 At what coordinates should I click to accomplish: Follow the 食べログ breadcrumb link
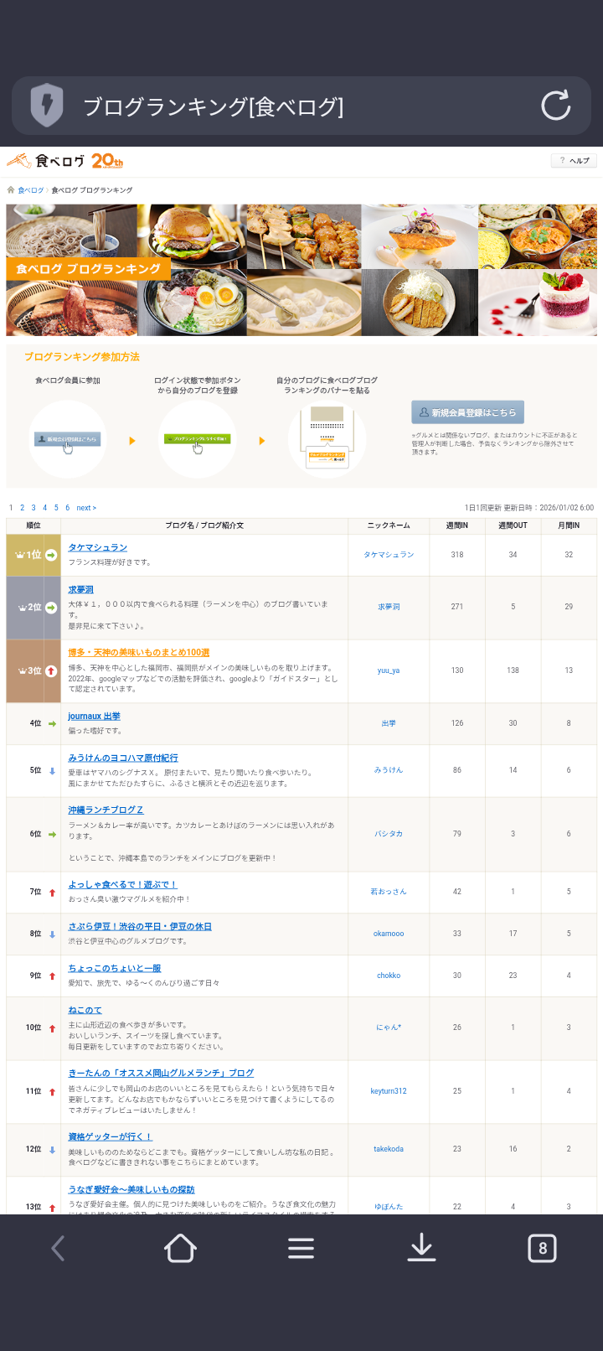[30, 190]
